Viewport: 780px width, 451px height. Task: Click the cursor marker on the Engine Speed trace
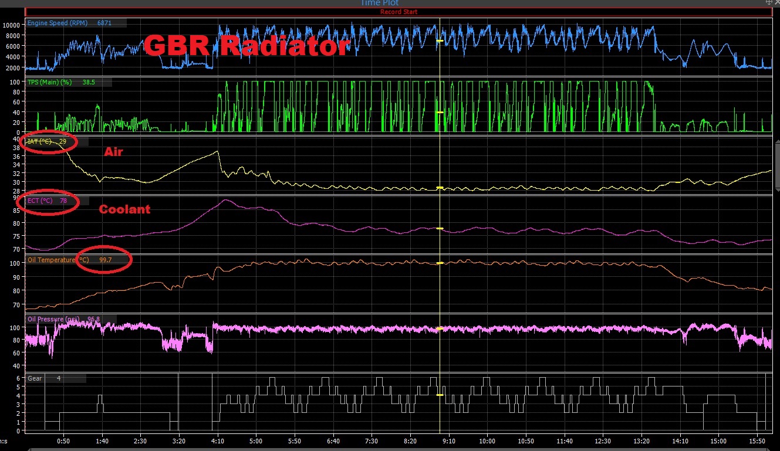pyautogui.click(x=440, y=41)
